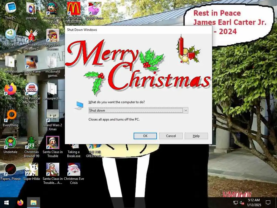
Task: Select Santa Claus in Trouble... A... shortcut
Action: pos(53,174)
